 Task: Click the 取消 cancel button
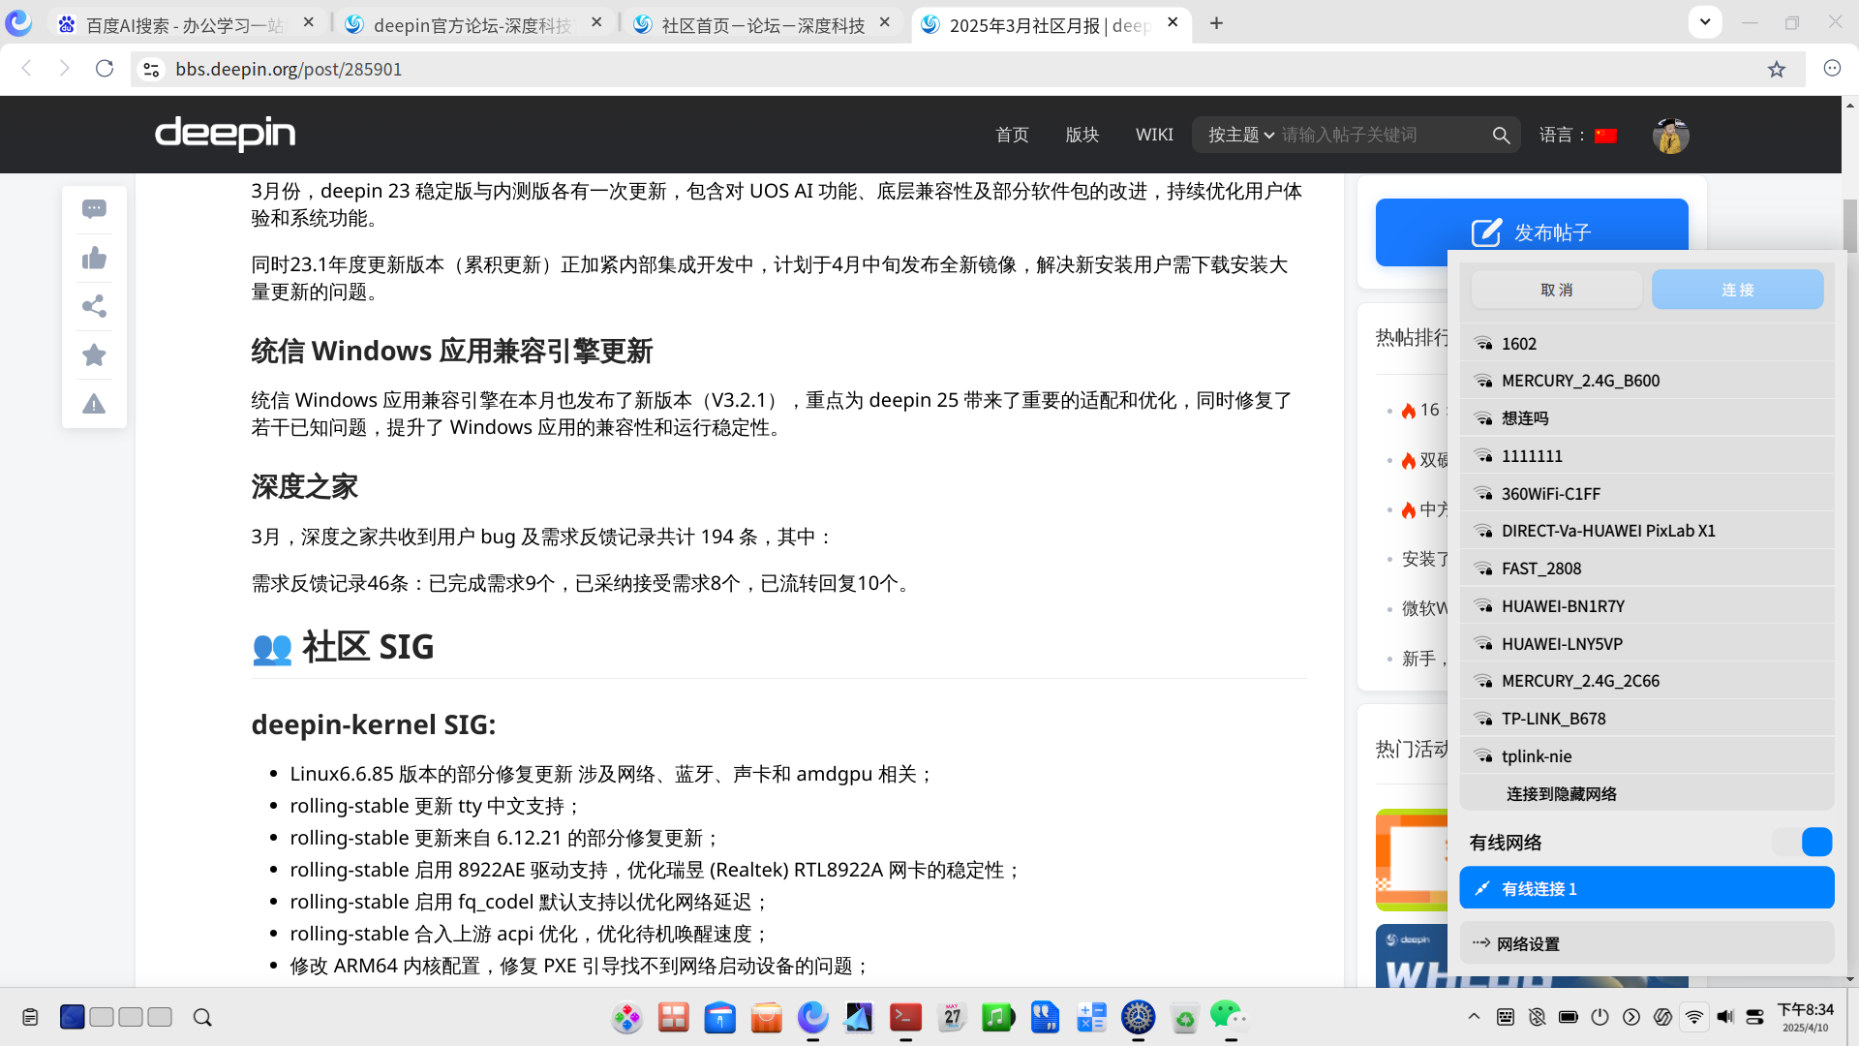click(1556, 290)
